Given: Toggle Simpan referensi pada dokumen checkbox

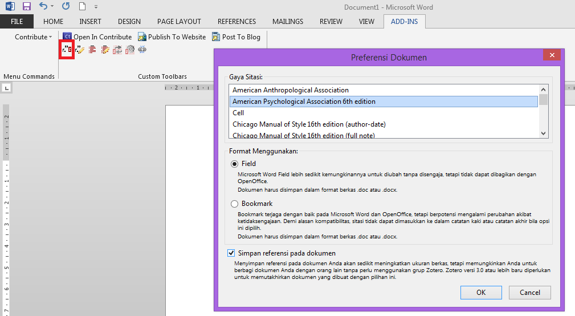Looking at the screenshot, I should [231, 253].
